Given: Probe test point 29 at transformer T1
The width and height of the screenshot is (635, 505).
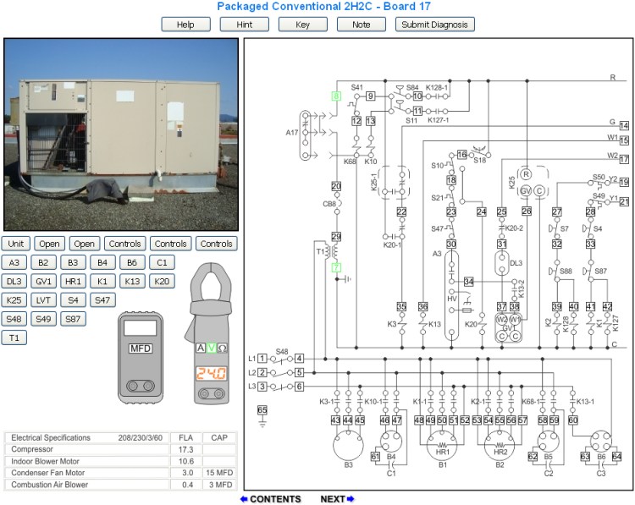Looking at the screenshot, I should coord(336,237).
